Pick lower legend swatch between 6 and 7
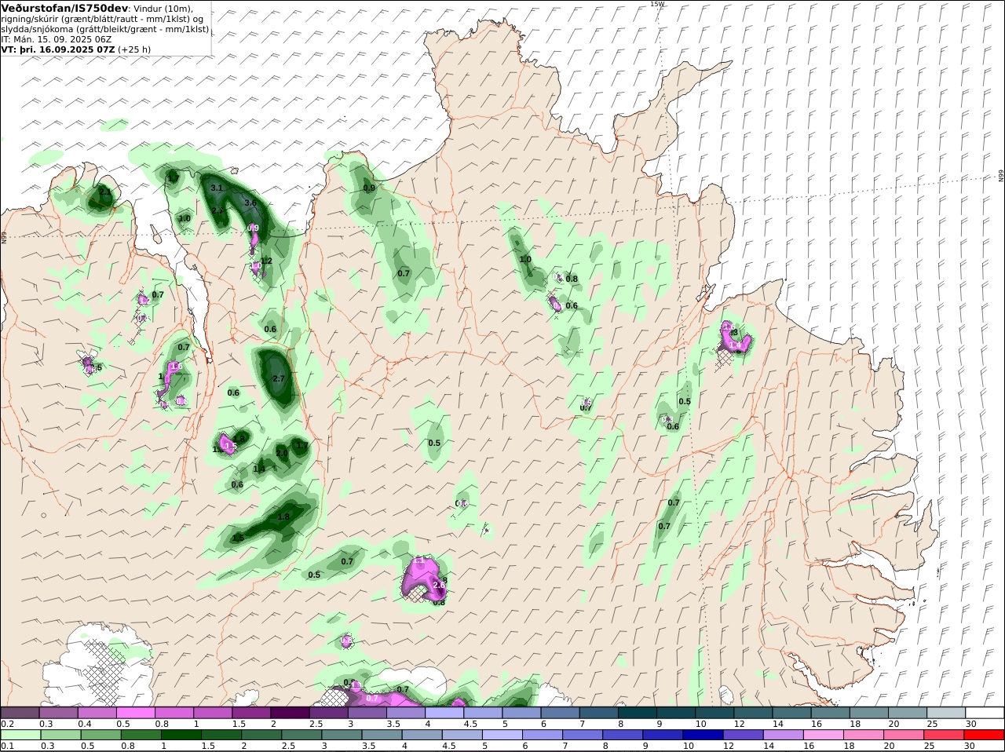This screenshot has height=752, width=1005. coord(543,735)
